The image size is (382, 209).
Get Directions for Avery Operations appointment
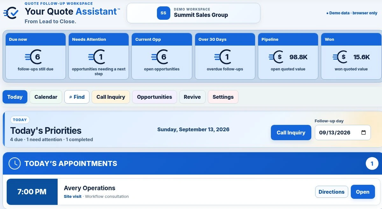pyautogui.click(x=331, y=192)
